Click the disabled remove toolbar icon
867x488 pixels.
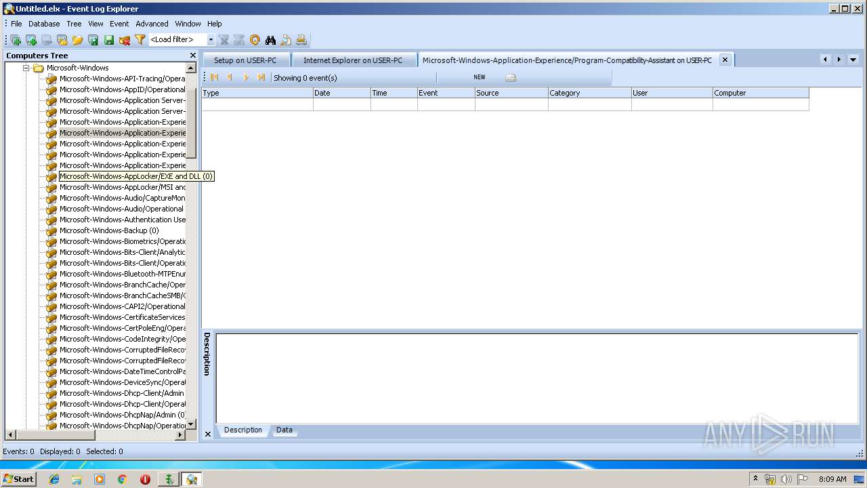(47, 40)
